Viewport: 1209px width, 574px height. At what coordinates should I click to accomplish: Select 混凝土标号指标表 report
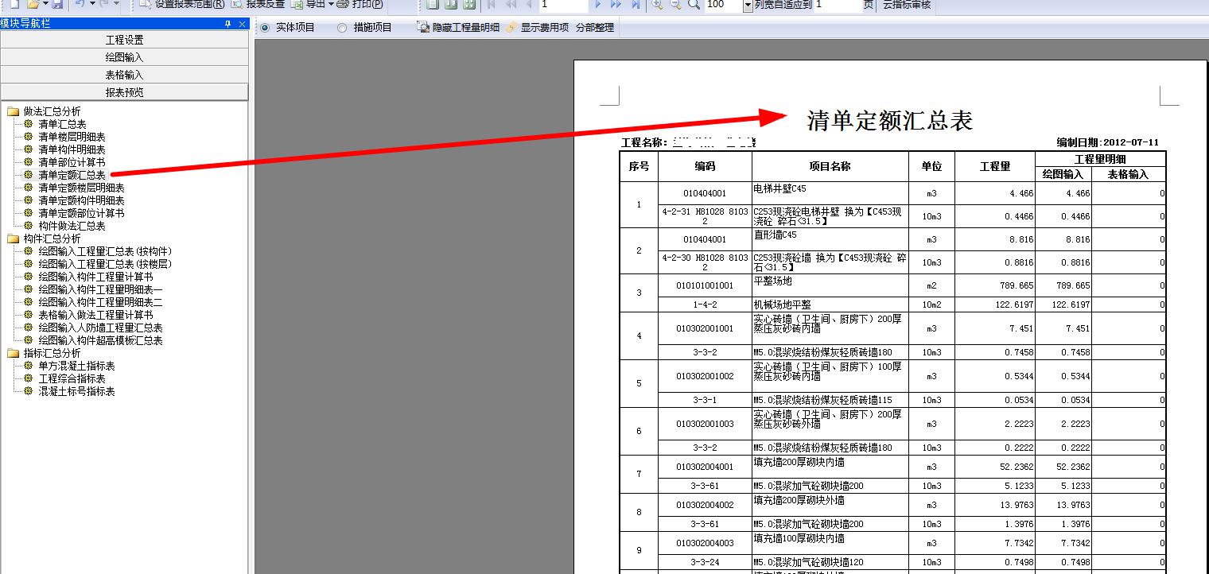(x=76, y=391)
